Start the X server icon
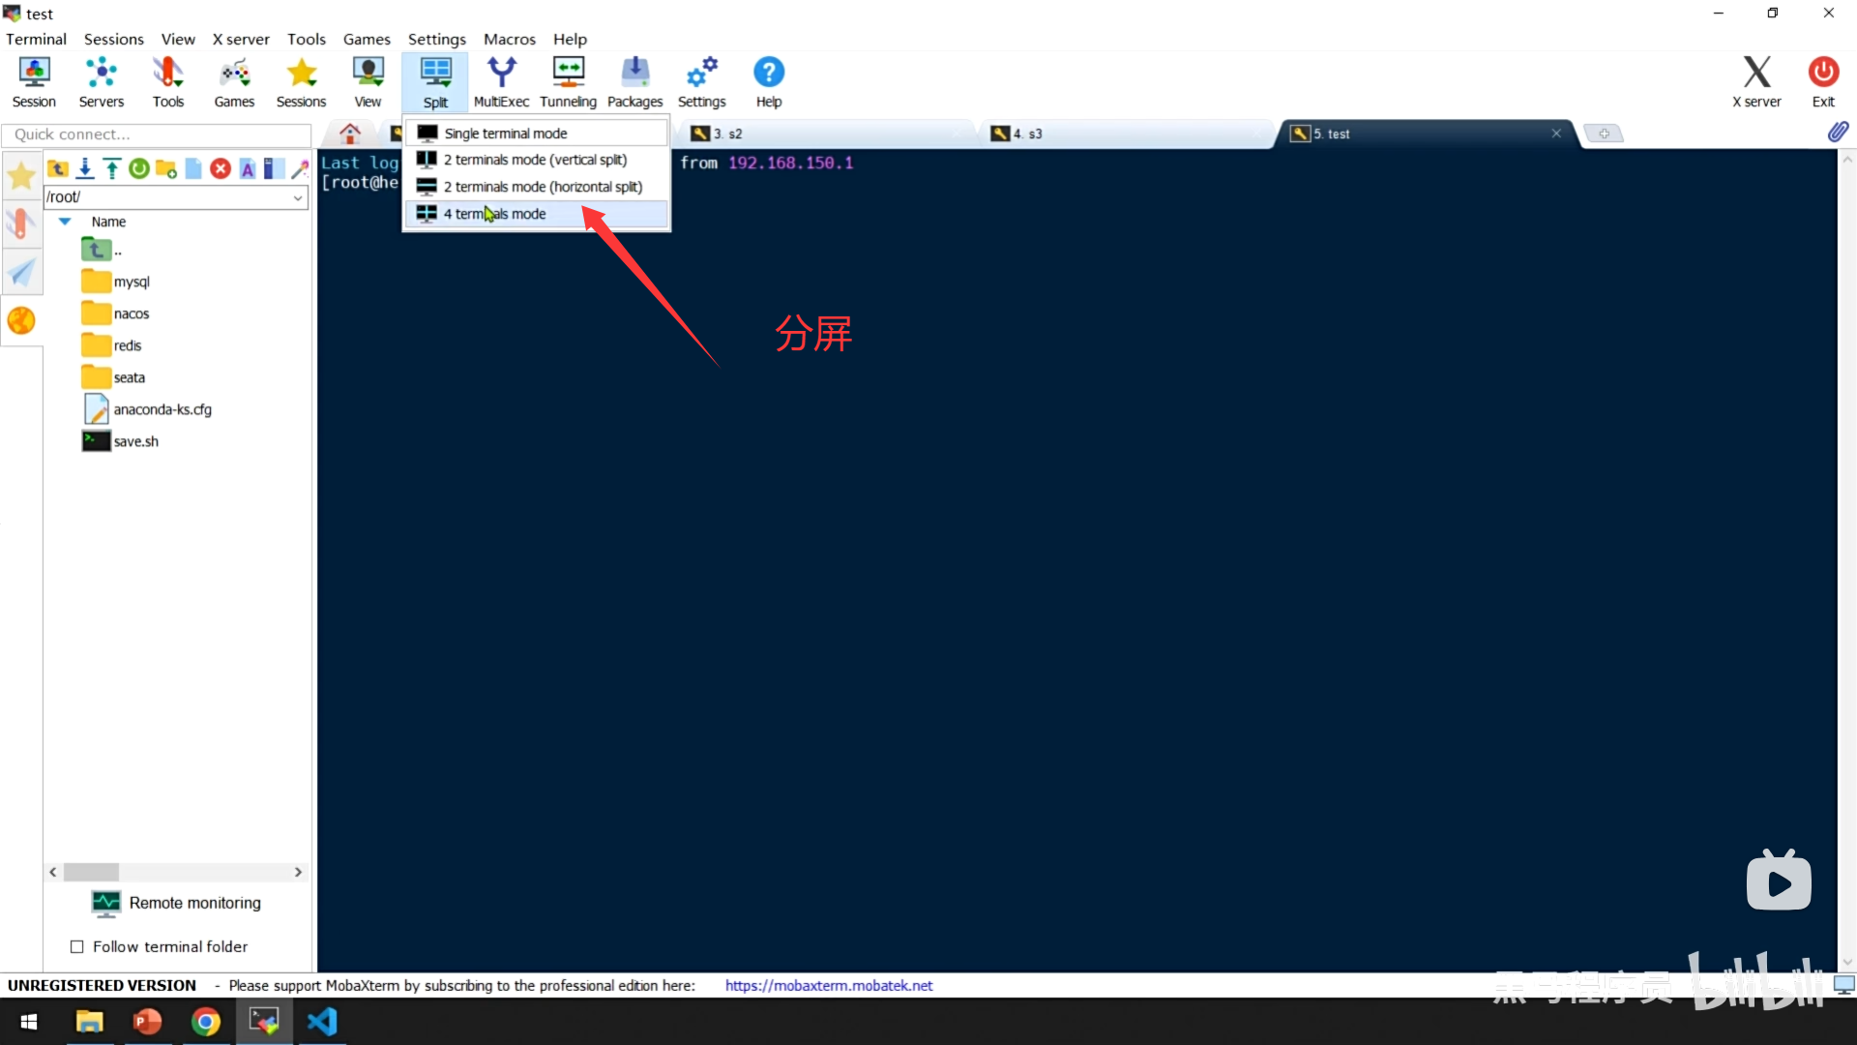 coord(1755,82)
